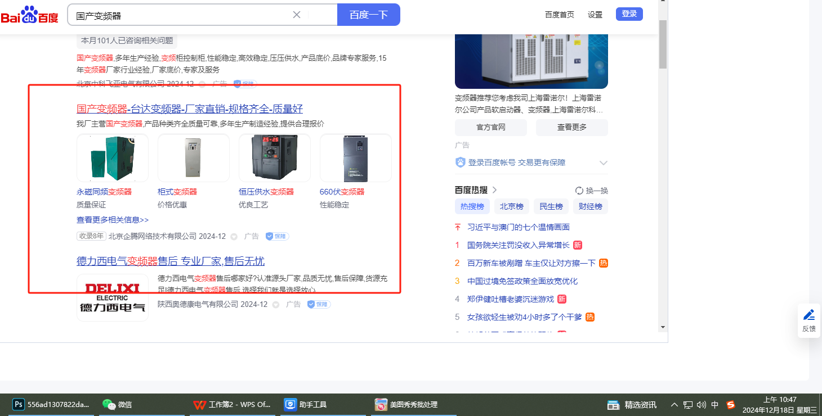822x416 pixels.
Task: Click the Sogou input method tray icon
Action: pos(731,405)
